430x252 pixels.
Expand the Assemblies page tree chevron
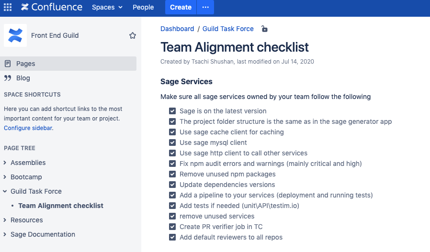click(x=5, y=163)
